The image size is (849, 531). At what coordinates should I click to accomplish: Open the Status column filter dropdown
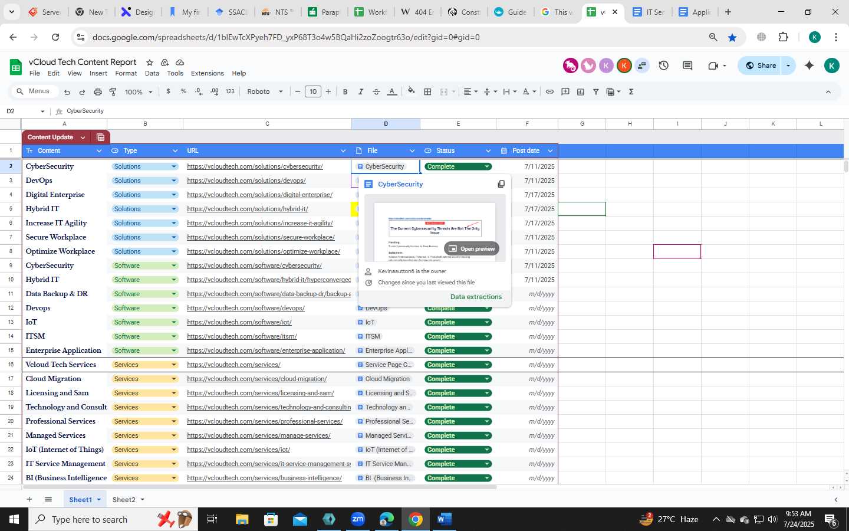(x=488, y=151)
